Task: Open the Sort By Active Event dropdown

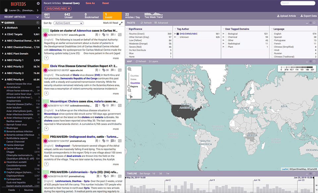Action: 69,23
